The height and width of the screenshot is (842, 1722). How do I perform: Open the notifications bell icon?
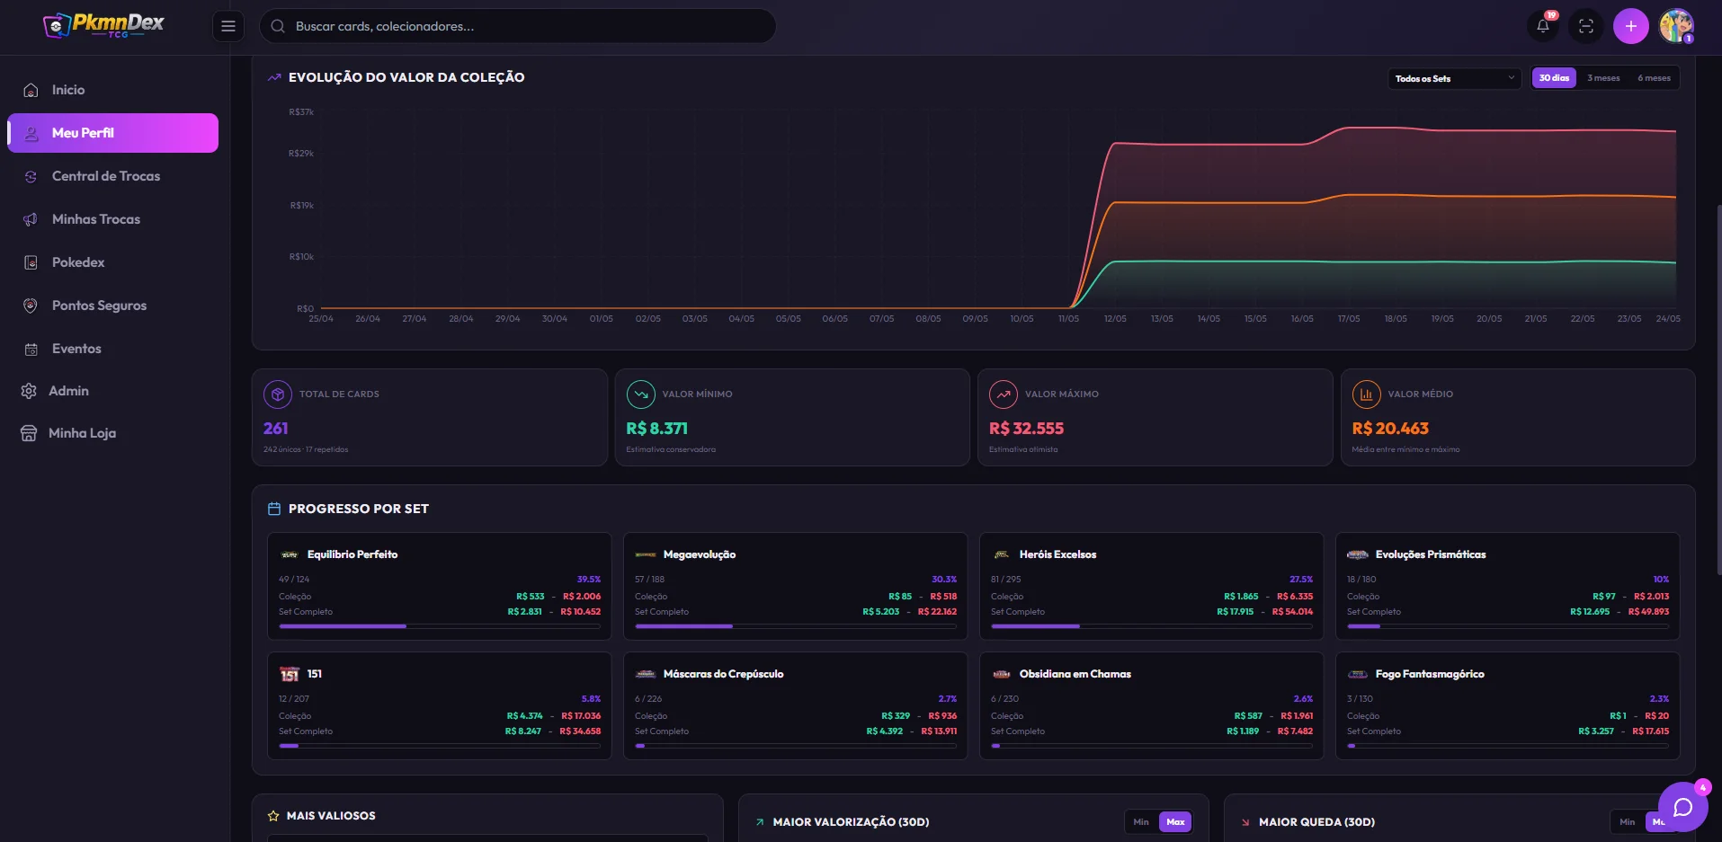(1543, 26)
